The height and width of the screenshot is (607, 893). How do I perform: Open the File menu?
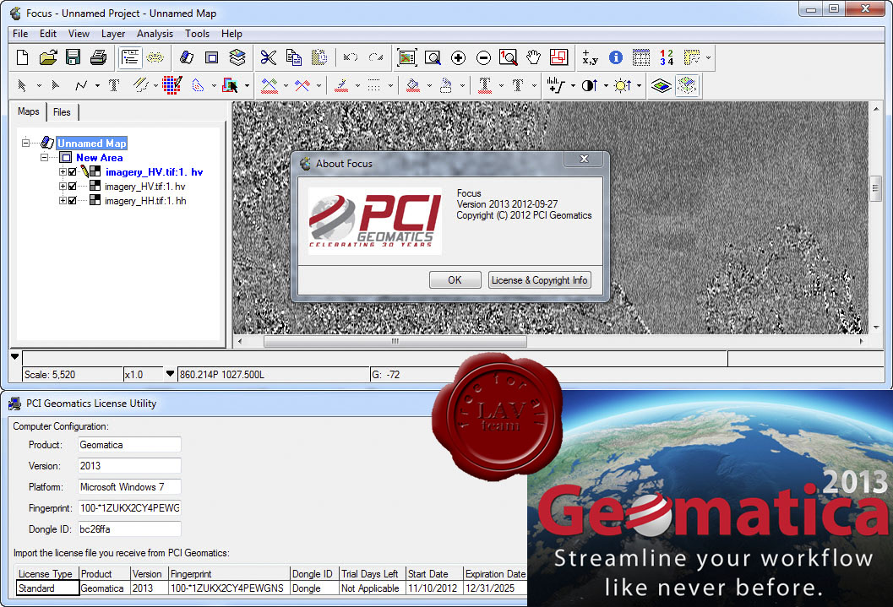coord(20,34)
